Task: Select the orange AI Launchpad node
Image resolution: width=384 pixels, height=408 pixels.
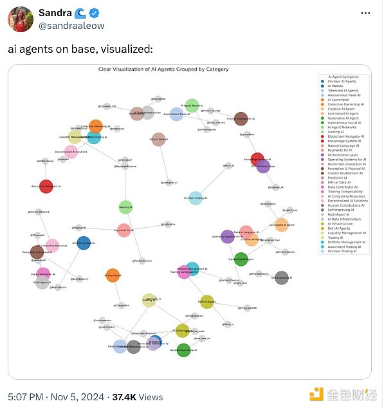Action: pos(113,275)
